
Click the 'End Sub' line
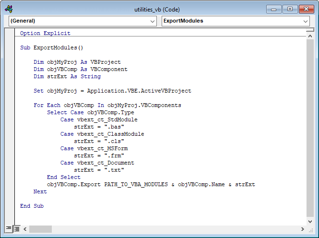coord(32,206)
